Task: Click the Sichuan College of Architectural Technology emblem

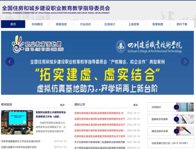Action: click(121, 46)
